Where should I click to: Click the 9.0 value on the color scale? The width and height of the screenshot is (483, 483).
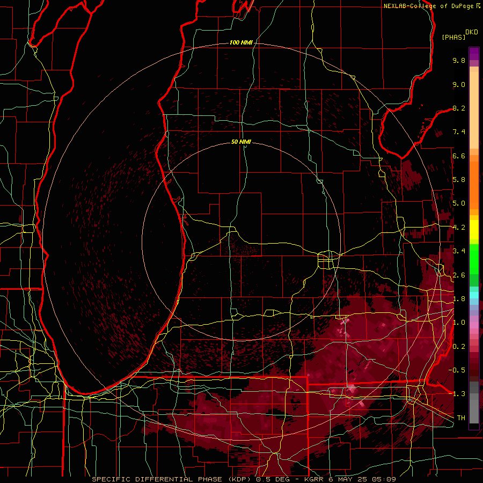click(459, 84)
